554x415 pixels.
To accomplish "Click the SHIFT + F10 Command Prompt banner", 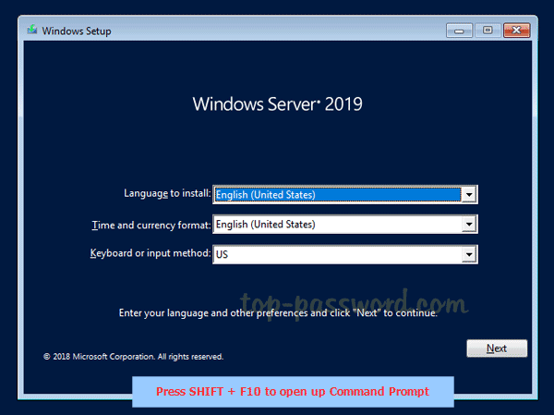I will coord(293,391).
